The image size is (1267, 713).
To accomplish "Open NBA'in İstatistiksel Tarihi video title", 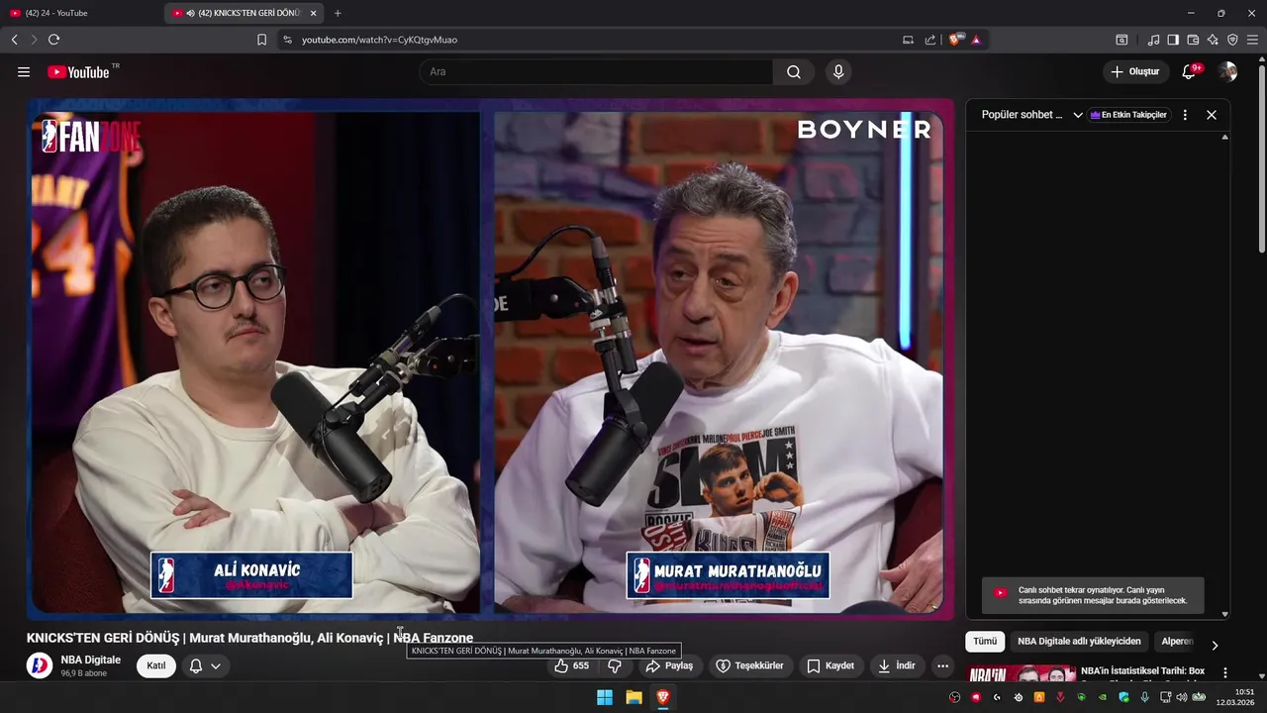I will (1142, 671).
